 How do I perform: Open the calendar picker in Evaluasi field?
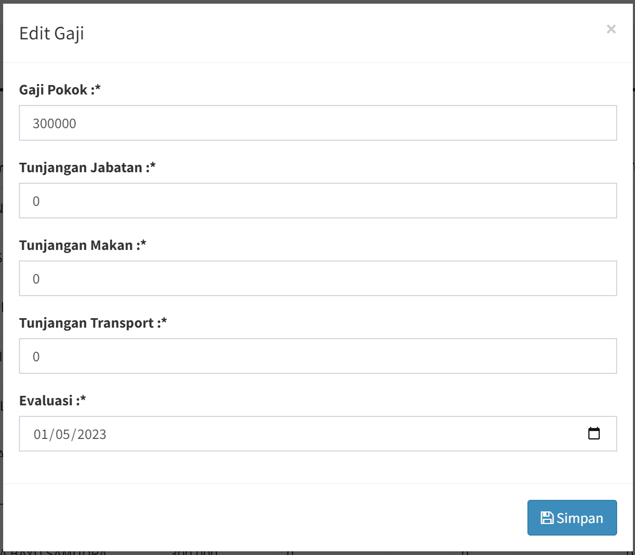coord(594,434)
